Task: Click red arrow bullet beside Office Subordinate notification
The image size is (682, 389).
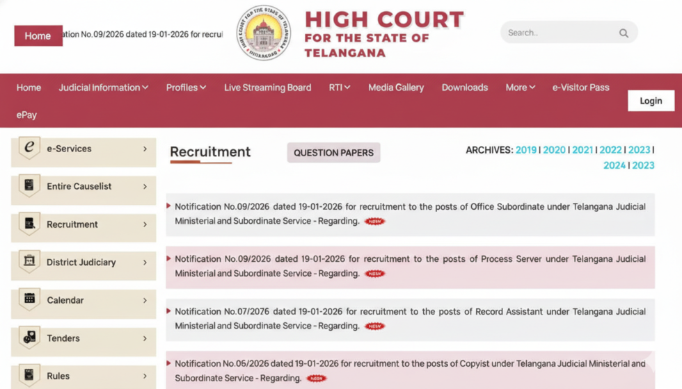Action: tap(168, 206)
